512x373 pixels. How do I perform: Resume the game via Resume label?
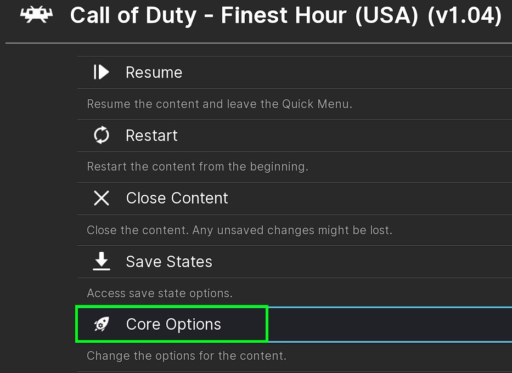click(x=154, y=72)
